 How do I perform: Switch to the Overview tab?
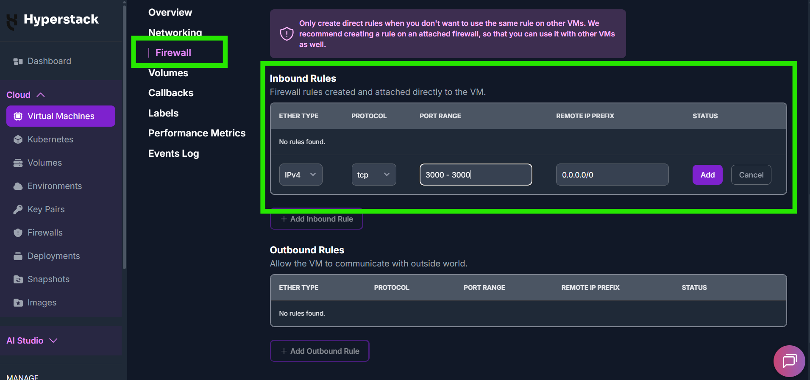pos(170,12)
